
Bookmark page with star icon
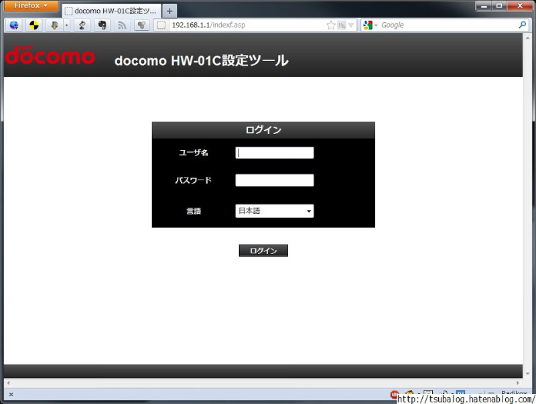click(330, 25)
